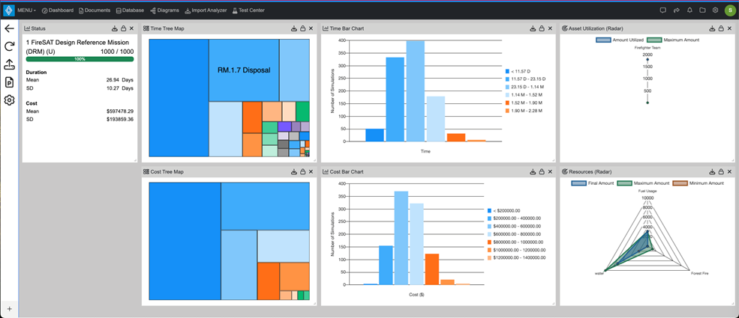
Task: Refresh the simulation with sidebar reload icon
Action: click(10, 46)
